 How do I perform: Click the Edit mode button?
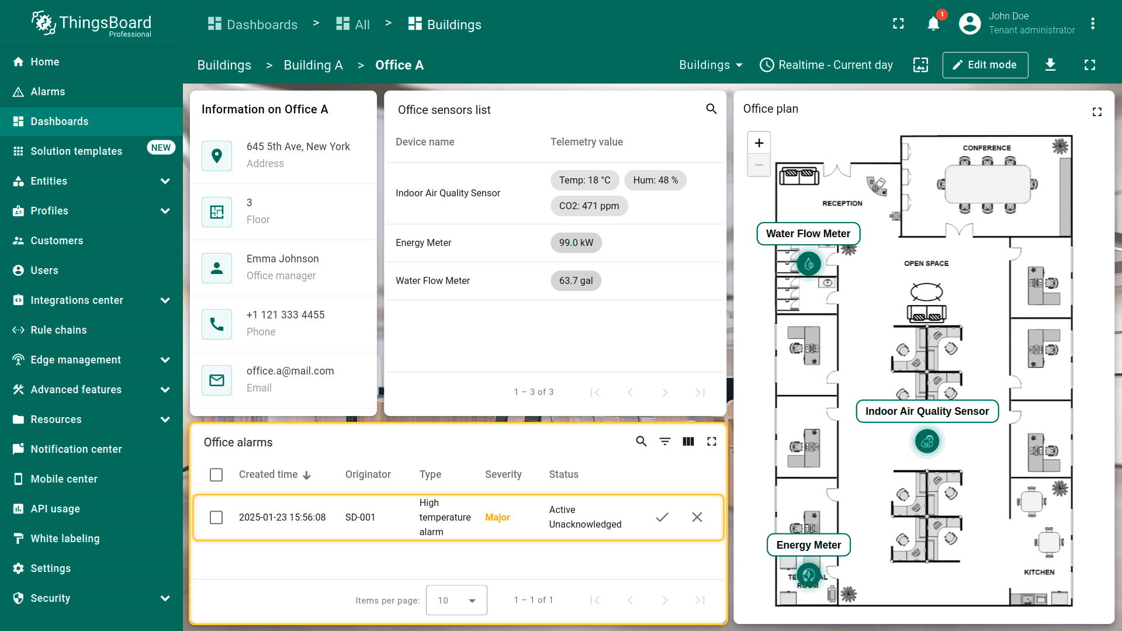[985, 65]
